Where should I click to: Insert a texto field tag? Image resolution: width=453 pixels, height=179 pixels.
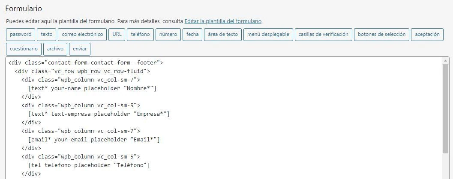pos(47,35)
